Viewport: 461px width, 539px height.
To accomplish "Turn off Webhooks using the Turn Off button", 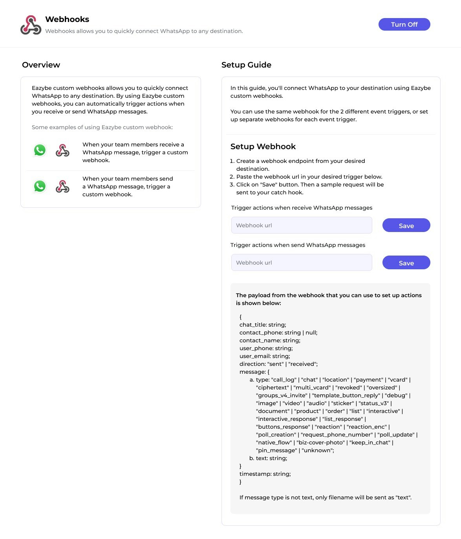I will click(404, 24).
